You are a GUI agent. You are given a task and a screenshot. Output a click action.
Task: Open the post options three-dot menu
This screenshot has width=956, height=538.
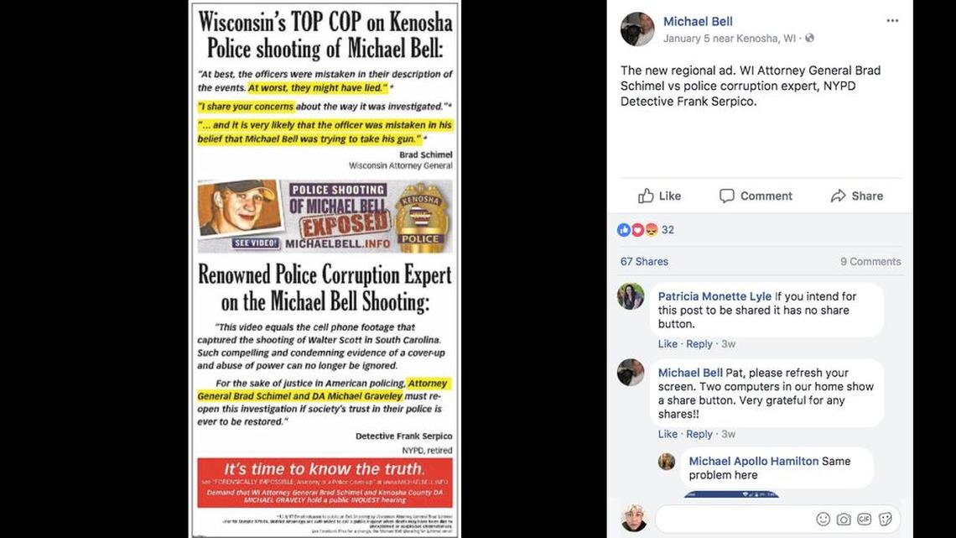pos(892,21)
